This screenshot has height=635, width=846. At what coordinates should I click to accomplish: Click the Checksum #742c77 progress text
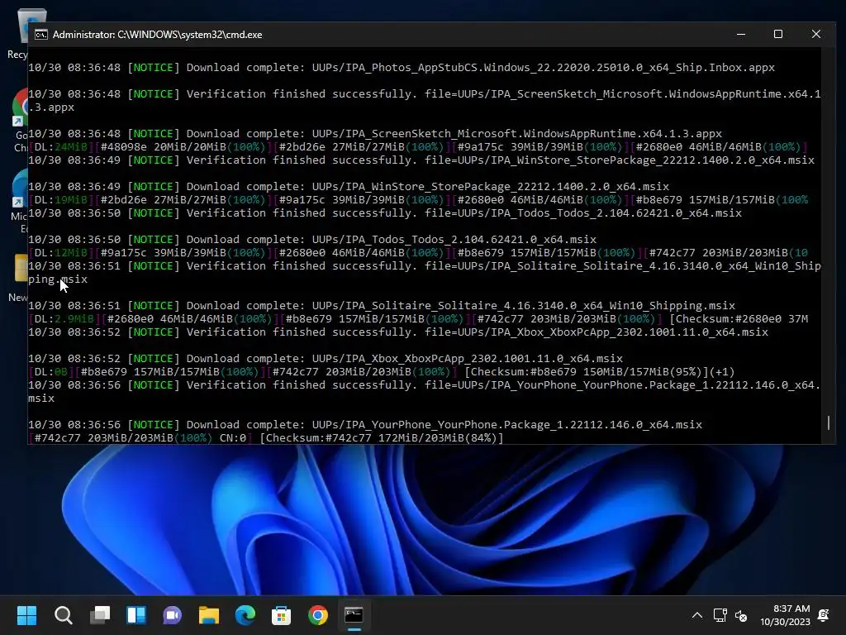(382, 438)
